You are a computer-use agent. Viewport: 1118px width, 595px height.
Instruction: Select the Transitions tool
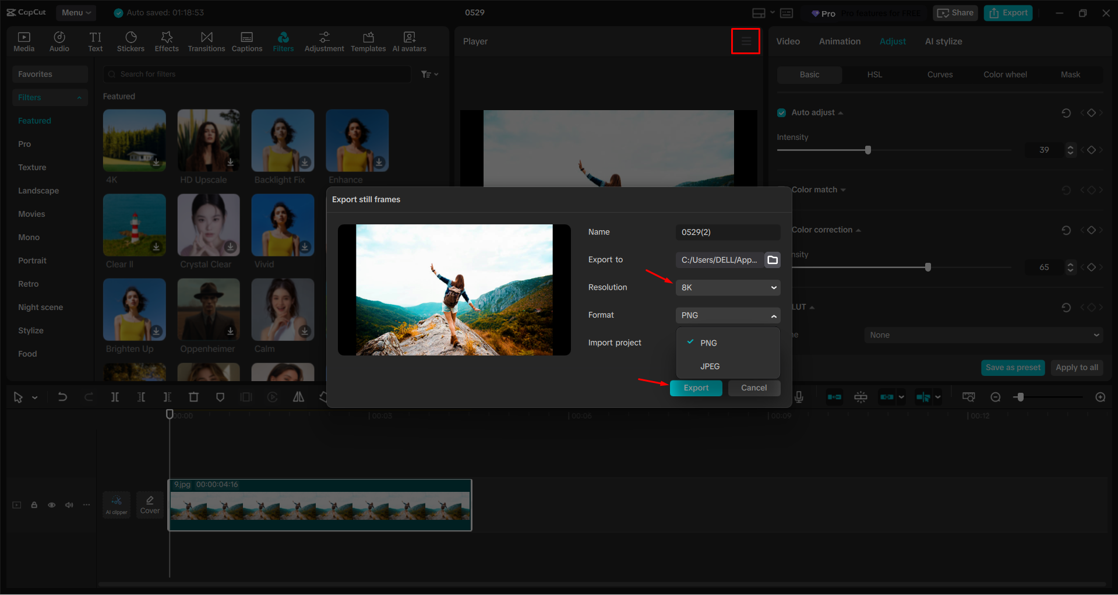[206, 41]
